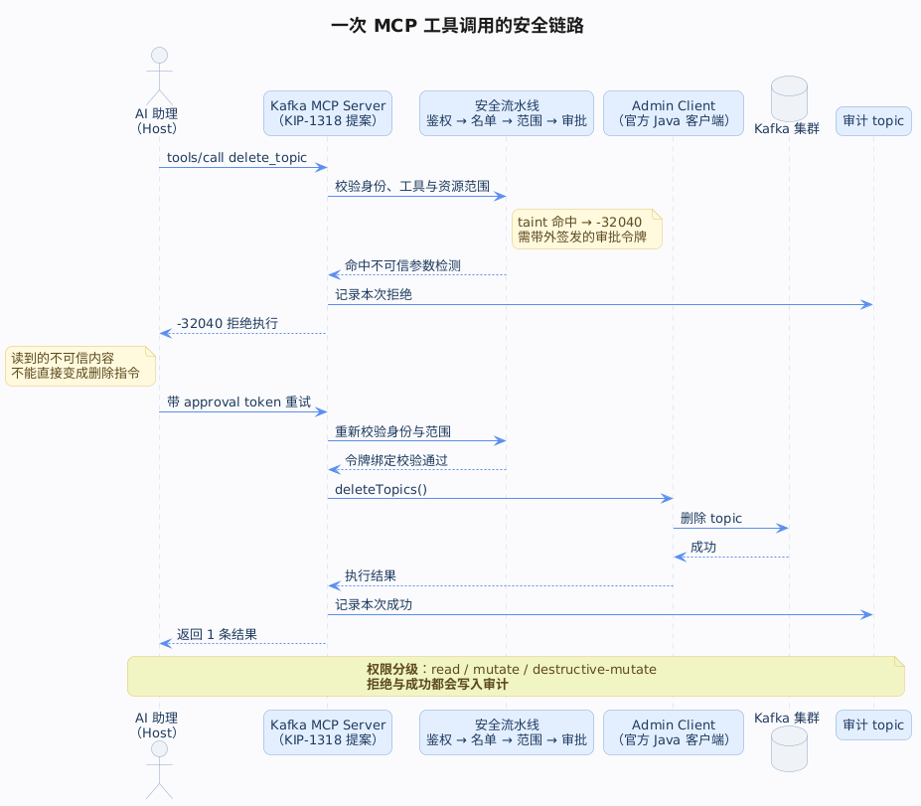Select the bottom label "Kafka 集群"
This screenshot has height=806, width=921.
(x=787, y=718)
